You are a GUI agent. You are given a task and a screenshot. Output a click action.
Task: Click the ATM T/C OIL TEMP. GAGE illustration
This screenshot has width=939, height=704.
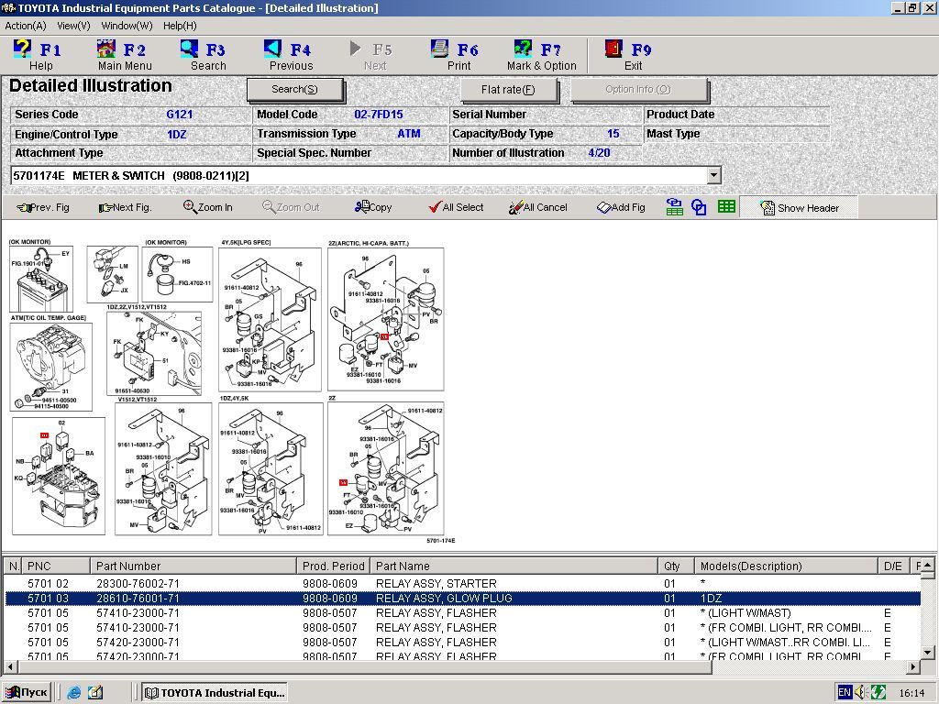(51, 367)
